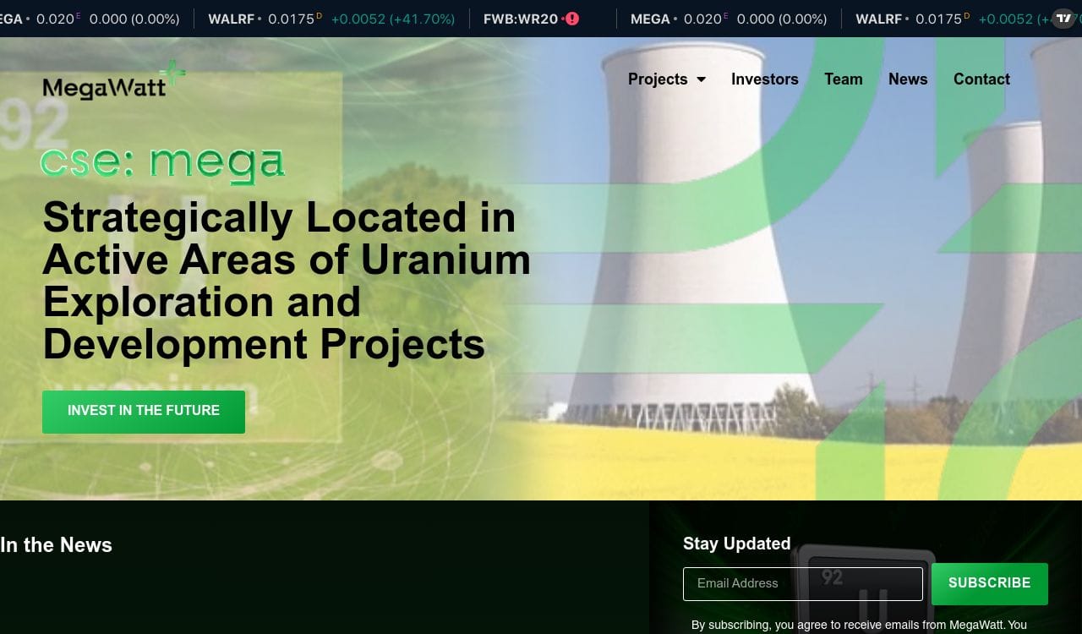
Task: Go to the Team page
Action: (x=843, y=79)
